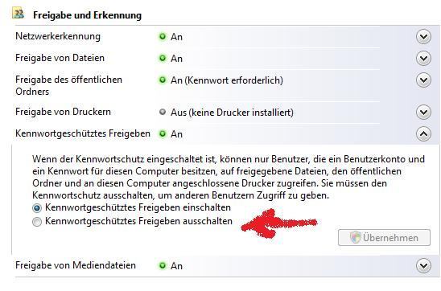Viewport: 441px width, 291px height.
Task: Click green status dot next to Kennwortgeschütztes Freigeben
Action: (163, 133)
